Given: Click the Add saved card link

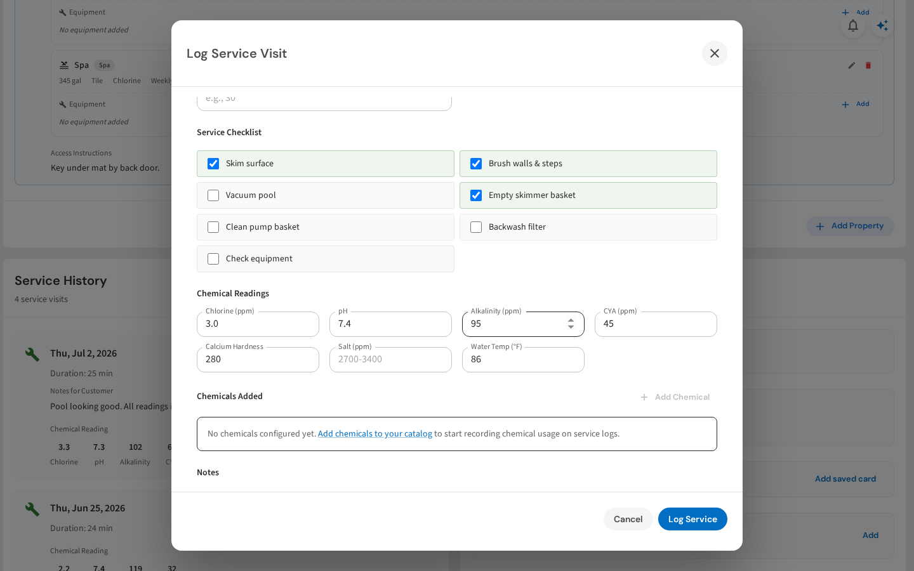Looking at the screenshot, I should [845, 479].
